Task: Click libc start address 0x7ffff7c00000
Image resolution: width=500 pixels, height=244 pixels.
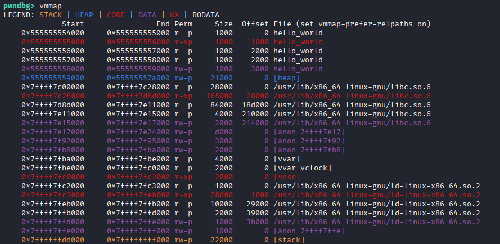Action: [x=53, y=87]
